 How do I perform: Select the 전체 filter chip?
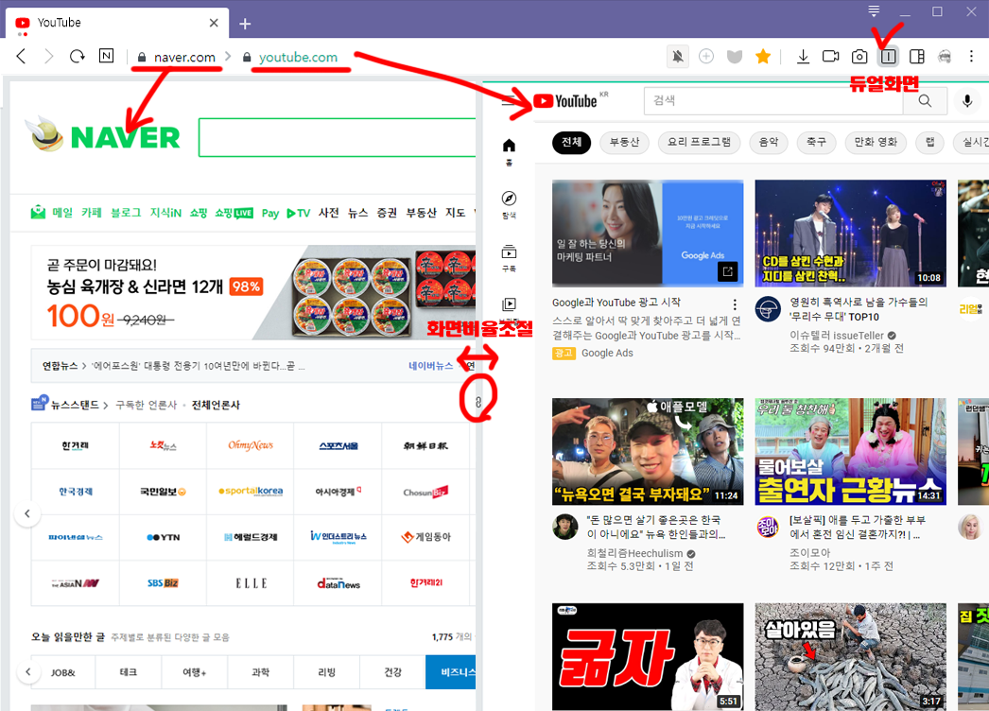click(x=571, y=143)
